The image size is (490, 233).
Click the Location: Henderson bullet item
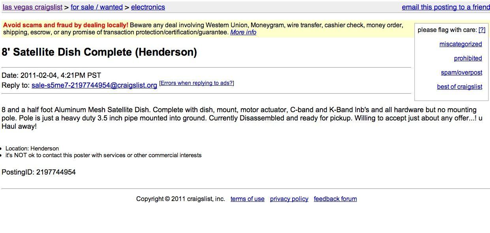coord(32,148)
